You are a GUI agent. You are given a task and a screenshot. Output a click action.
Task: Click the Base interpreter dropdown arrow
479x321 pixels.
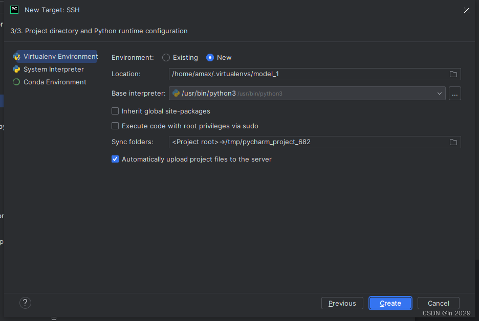point(439,94)
